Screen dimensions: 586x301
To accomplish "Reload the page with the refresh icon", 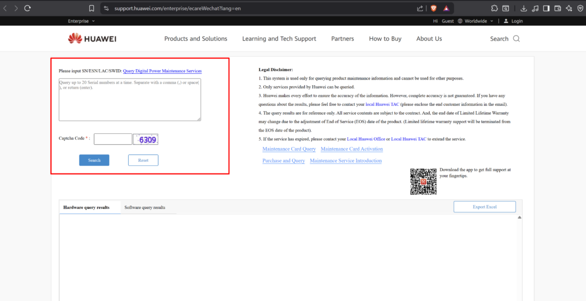I will pos(27,8).
